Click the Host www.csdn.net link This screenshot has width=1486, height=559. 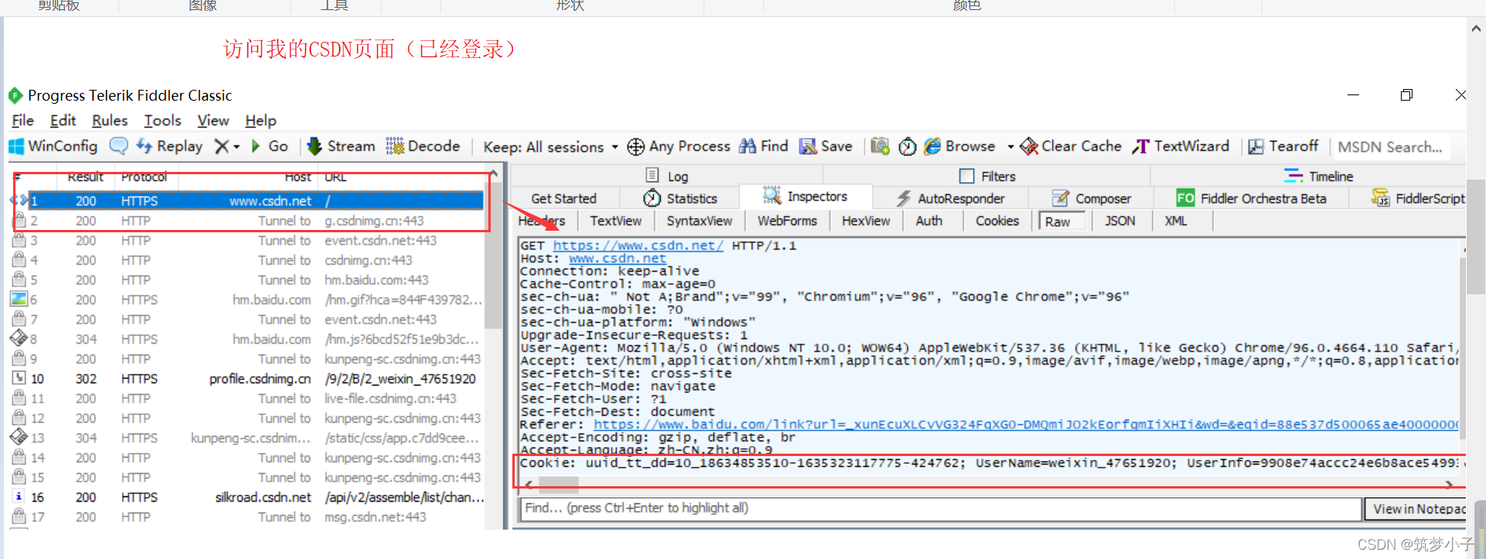[x=617, y=259]
